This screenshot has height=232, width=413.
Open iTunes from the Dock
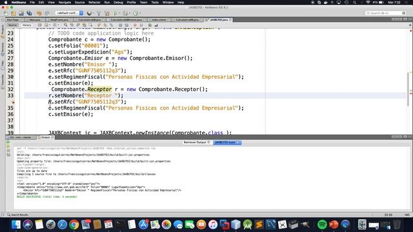coord(212,224)
